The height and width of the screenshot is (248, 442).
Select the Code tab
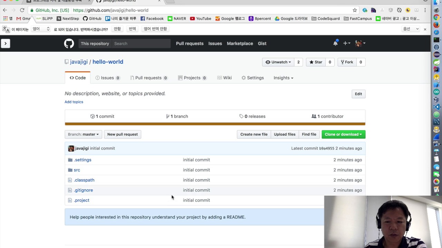click(78, 78)
